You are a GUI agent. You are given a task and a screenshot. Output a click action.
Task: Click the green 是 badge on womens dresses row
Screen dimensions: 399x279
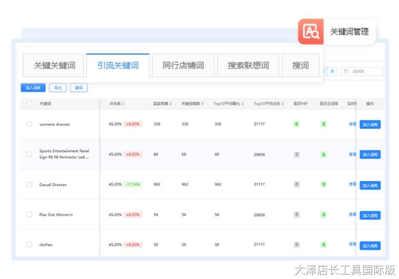[297, 124]
